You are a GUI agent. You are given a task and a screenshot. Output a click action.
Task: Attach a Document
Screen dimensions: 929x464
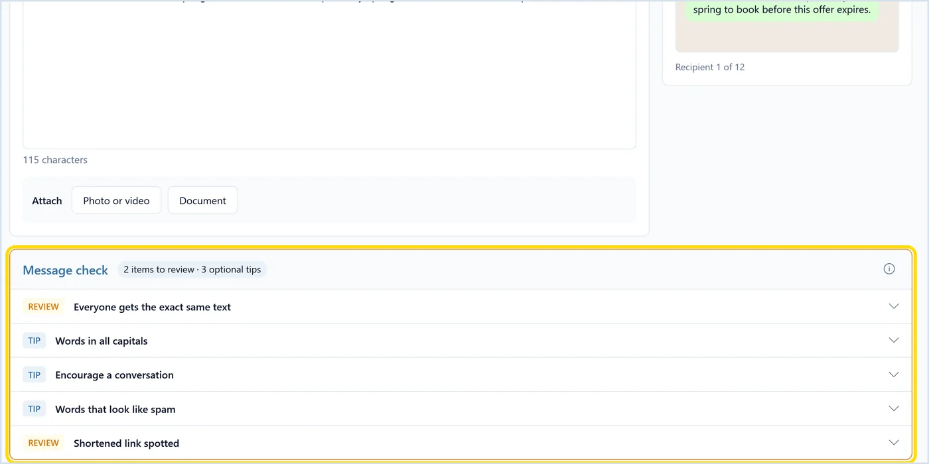pyautogui.click(x=202, y=200)
